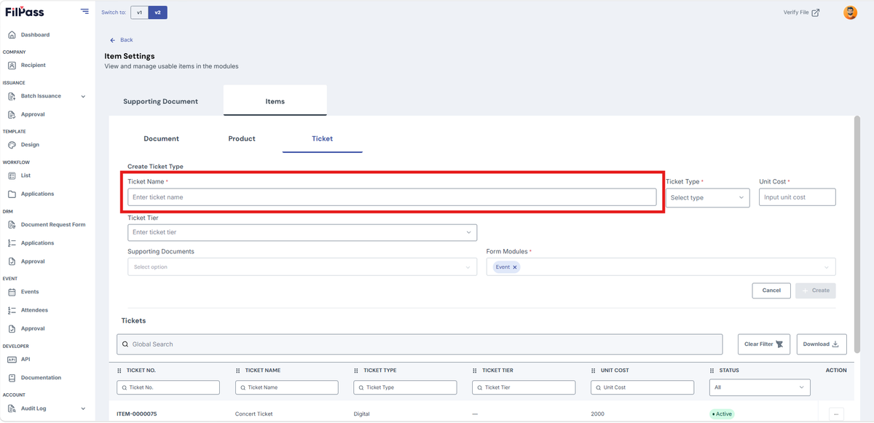This screenshot has height=423, width=874.
Task: Click the Create button
Action: (816, 290)
